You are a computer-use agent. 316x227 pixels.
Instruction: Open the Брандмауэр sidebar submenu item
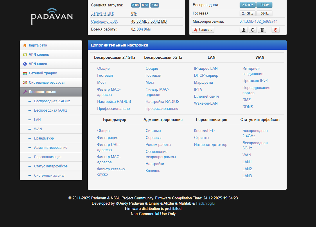click(x=44, y=138)
